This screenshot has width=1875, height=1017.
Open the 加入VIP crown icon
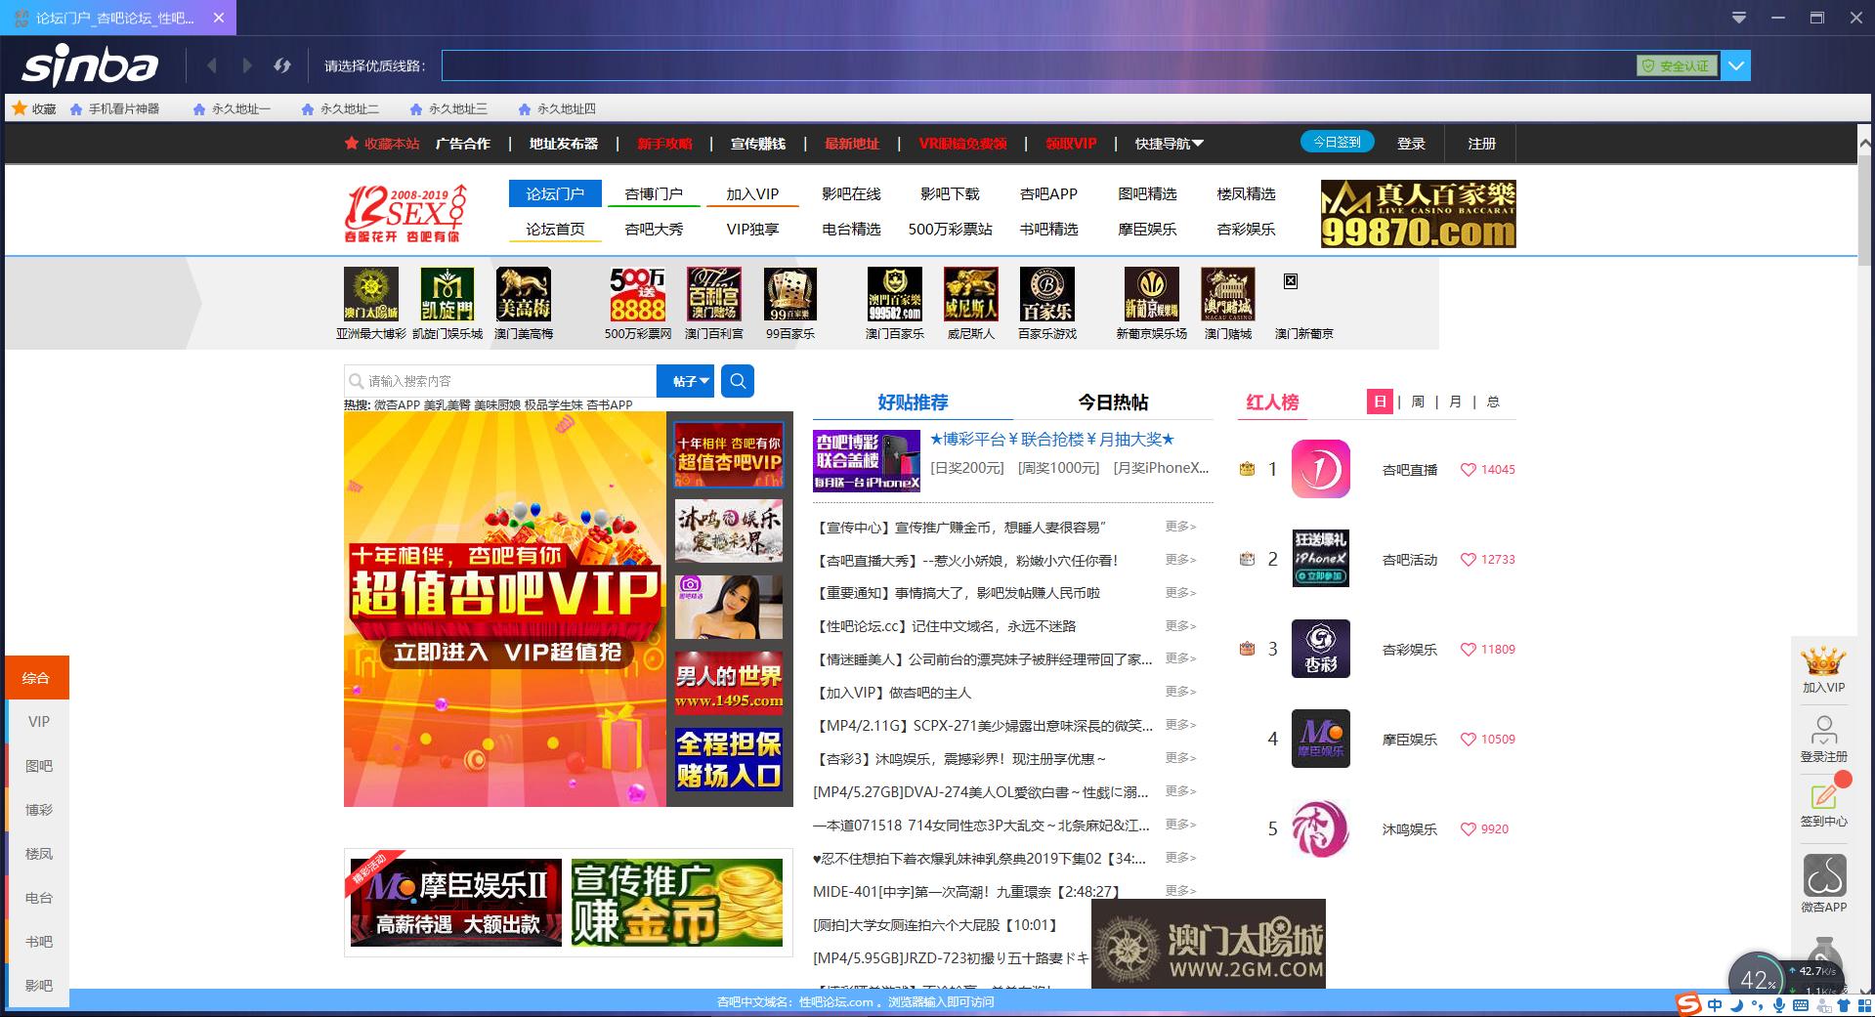click(x=1823, y=661)
